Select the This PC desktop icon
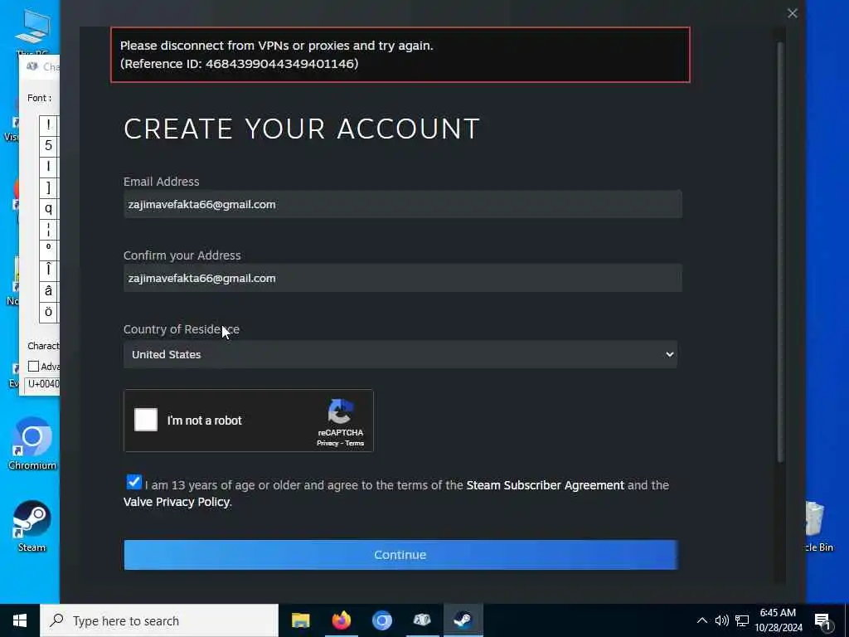The height and width of the screenshot is (637, 849). (x=32, y=32)
